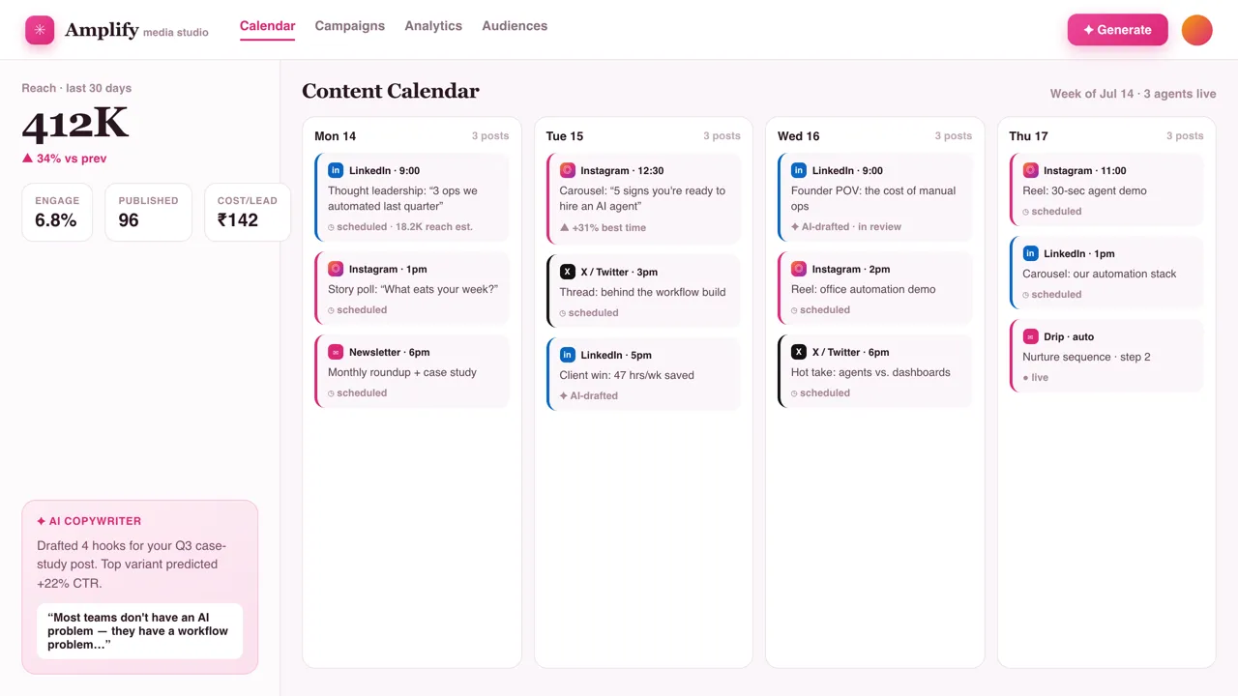The height and width of the screenshot is (696, 1238).
Task: Open the Audiences tab
Action: (x=515, y=26)
